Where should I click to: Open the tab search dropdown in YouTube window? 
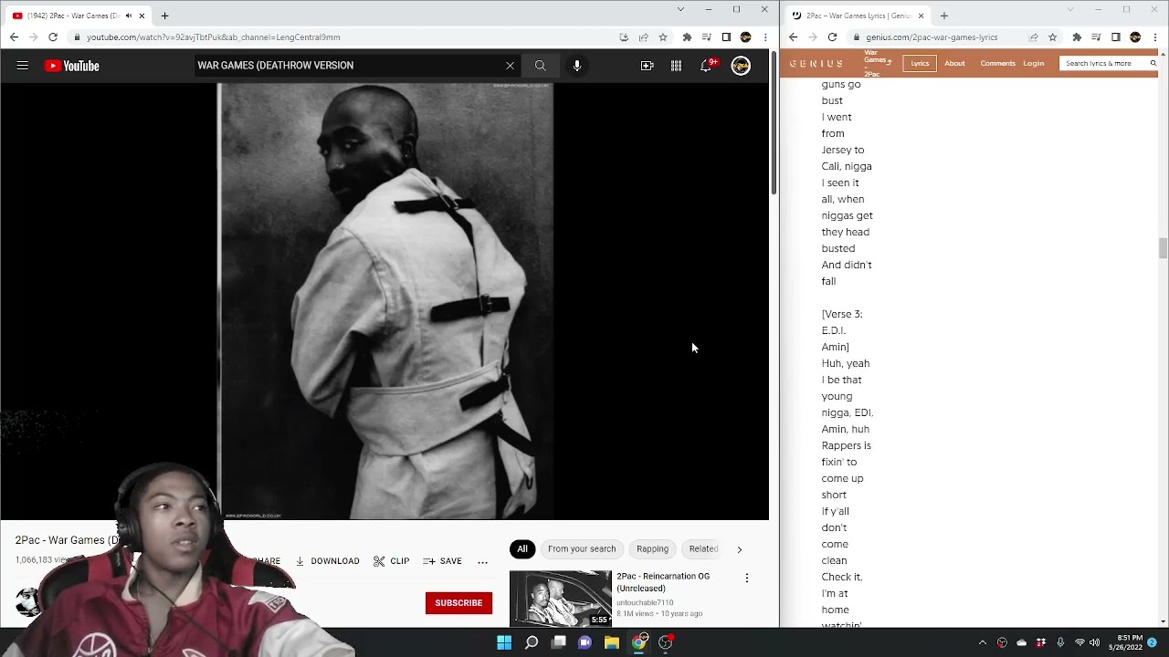tap(680, 9)
